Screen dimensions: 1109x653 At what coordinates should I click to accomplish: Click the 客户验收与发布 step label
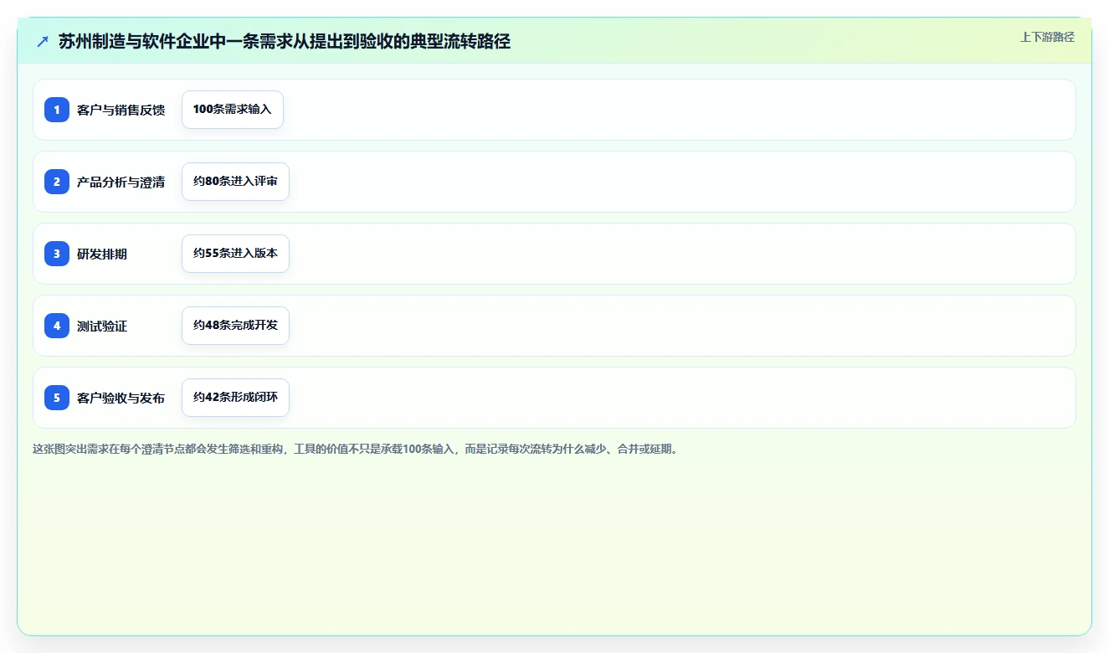121,398
